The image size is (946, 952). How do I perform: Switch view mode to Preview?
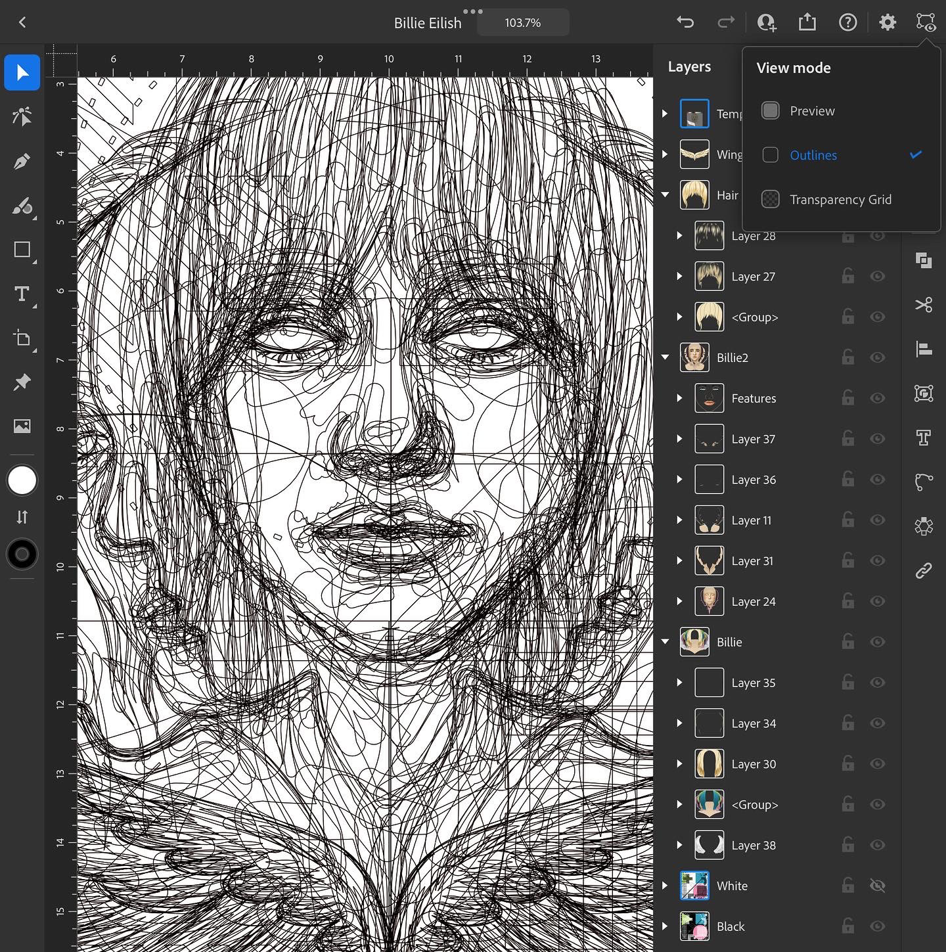812,111
